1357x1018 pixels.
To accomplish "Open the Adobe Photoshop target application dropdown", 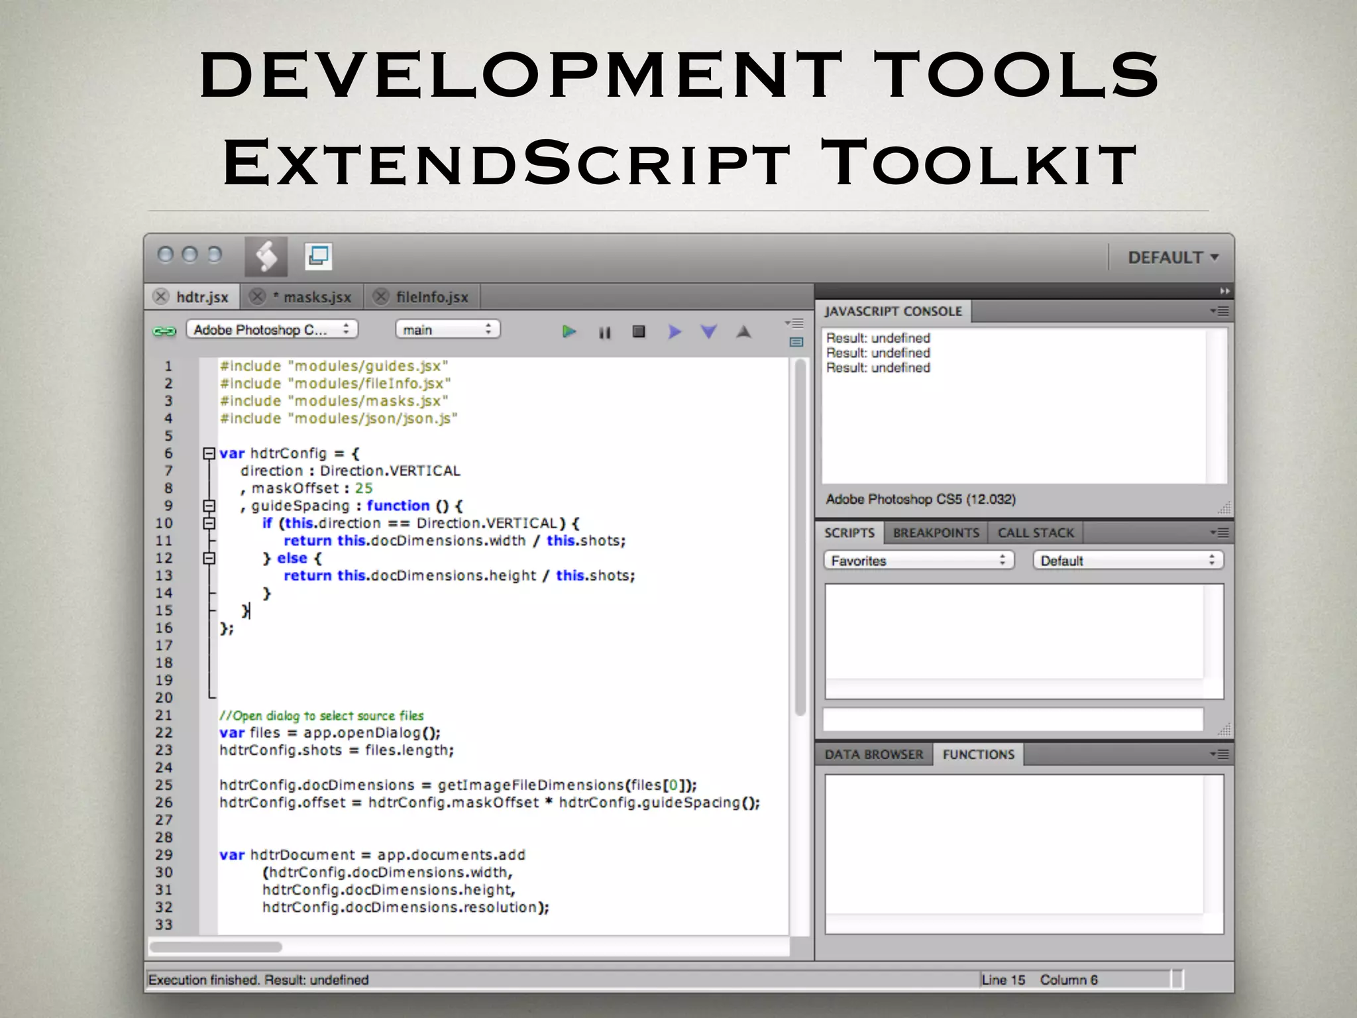I will point(272,329).
